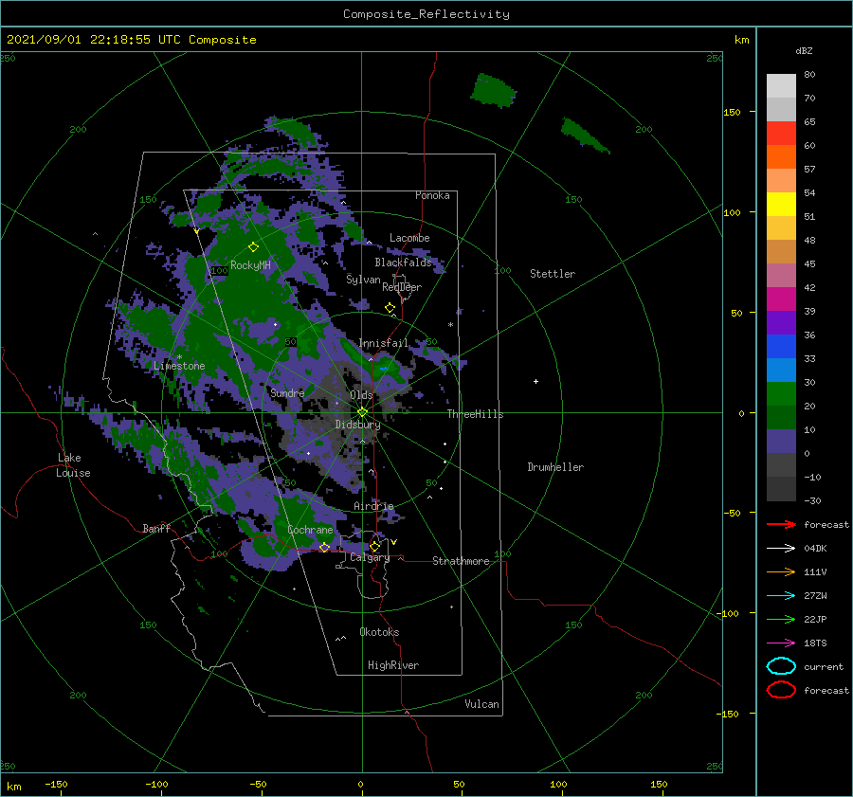Screen dimensions: 853x797
Task: Click the white 04DK arrow in legend
Action: pyautogui.click(x=781, y=548)
